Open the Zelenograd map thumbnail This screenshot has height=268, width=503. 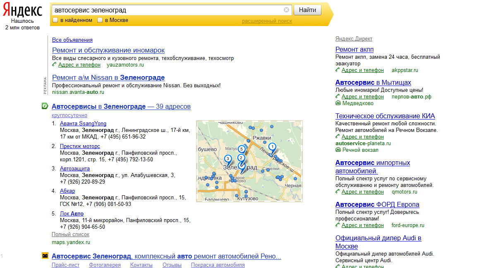click(249, 161)
